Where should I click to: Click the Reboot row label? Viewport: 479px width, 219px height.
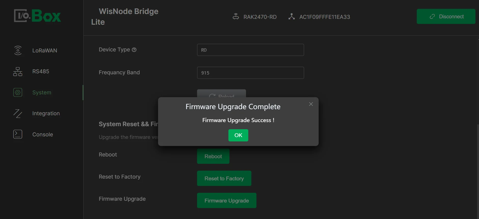click(108, 155)
